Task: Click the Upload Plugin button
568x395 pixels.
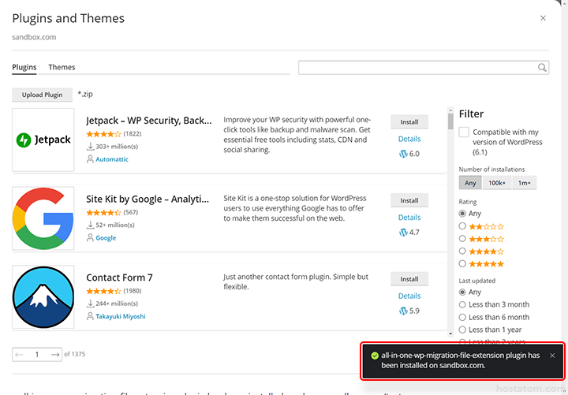Action: click(43, 95)
